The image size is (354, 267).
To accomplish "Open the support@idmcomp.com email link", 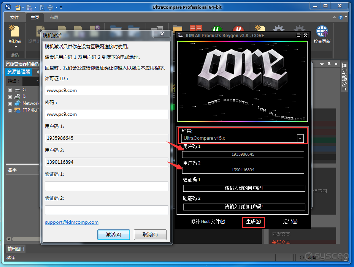I will [71, 222].
